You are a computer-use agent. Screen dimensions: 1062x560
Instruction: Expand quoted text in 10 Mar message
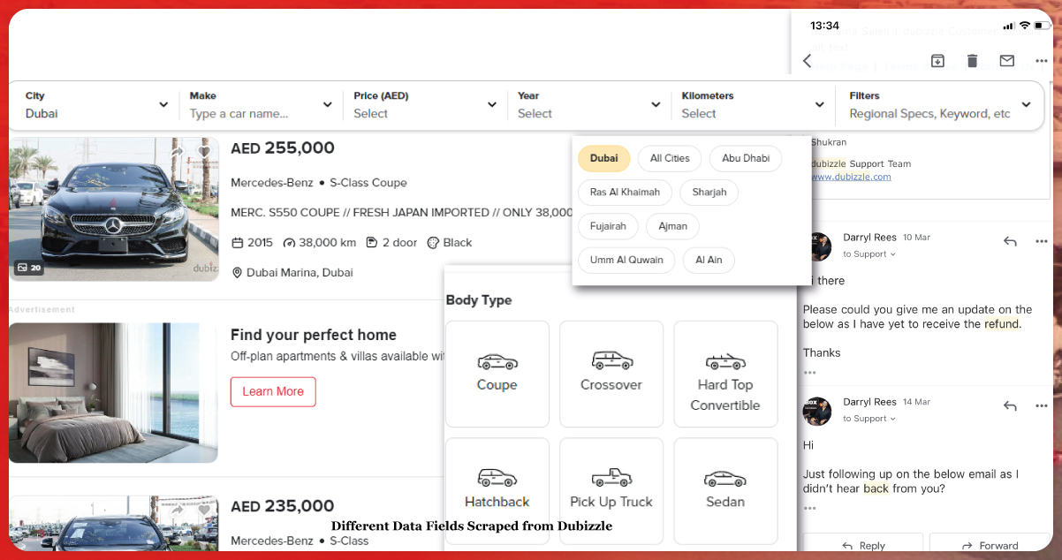click(x=809, y=372)
